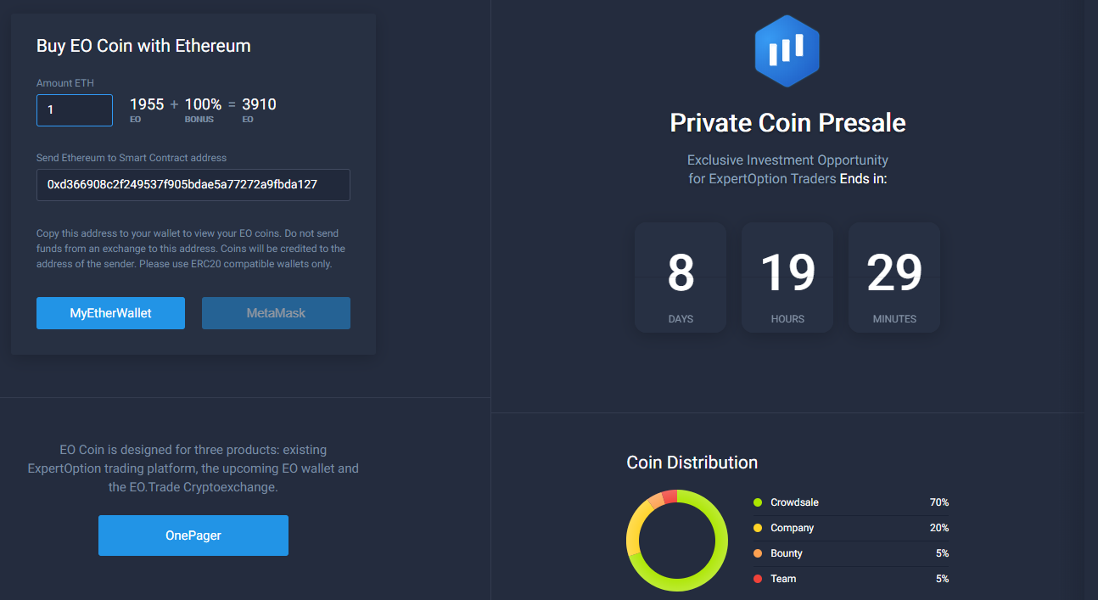Open MyEtherWallet button
The width and height of the screenshot is (1098, 600).
pos(110,313)
